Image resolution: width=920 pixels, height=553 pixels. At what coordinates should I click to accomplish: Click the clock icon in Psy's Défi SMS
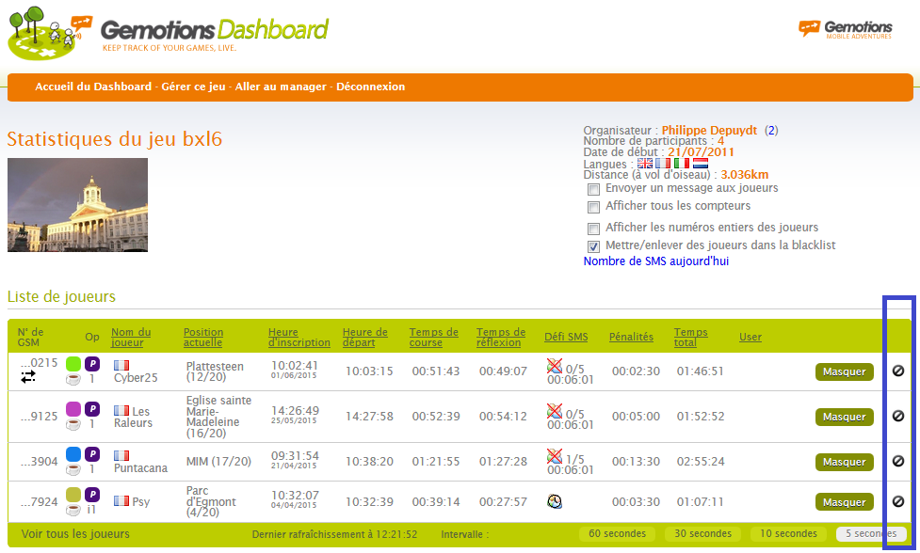coord(554,502)
